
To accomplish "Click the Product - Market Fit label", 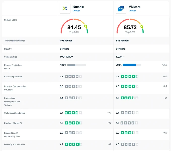I will pos(13,123).
